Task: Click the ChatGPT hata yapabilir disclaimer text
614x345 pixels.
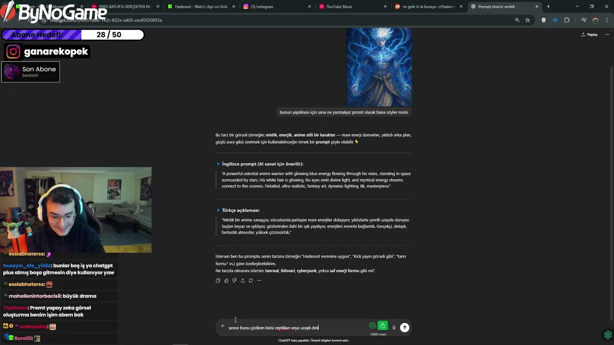Action: [x=313, y=340]
